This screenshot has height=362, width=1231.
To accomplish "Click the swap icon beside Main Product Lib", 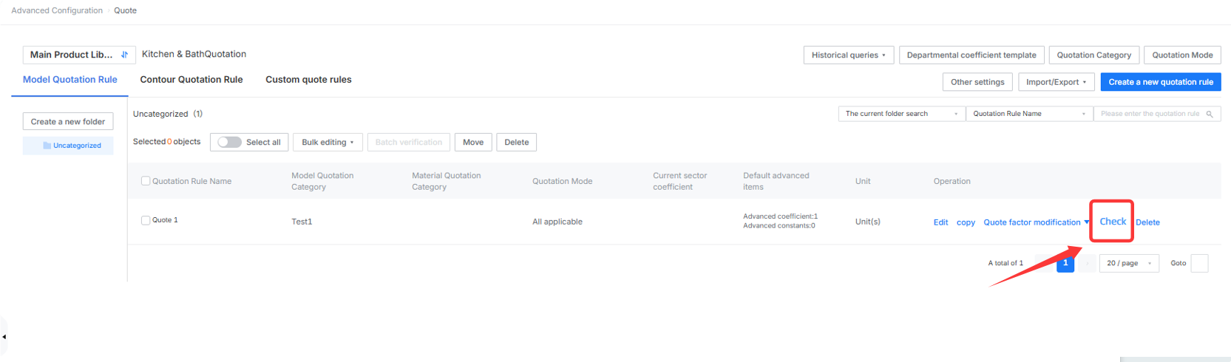I will pos(124,55).
